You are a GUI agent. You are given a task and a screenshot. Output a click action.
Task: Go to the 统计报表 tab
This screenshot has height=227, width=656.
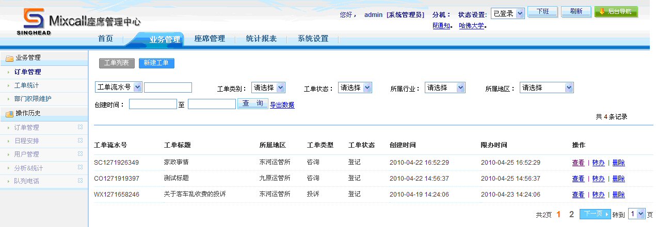(x=261, y=39)
